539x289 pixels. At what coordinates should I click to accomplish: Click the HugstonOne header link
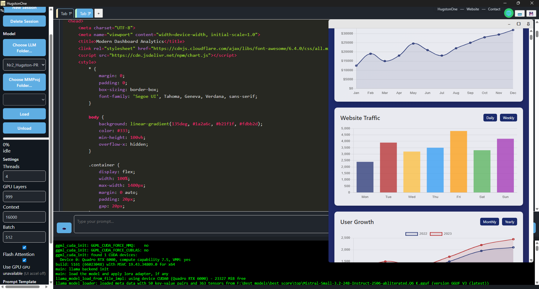[x=447, y=9]
